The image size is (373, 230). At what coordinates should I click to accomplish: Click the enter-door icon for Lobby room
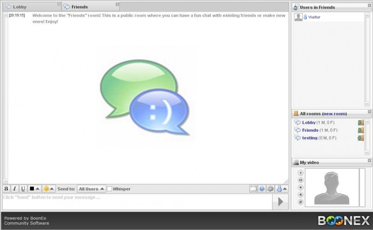360,122
